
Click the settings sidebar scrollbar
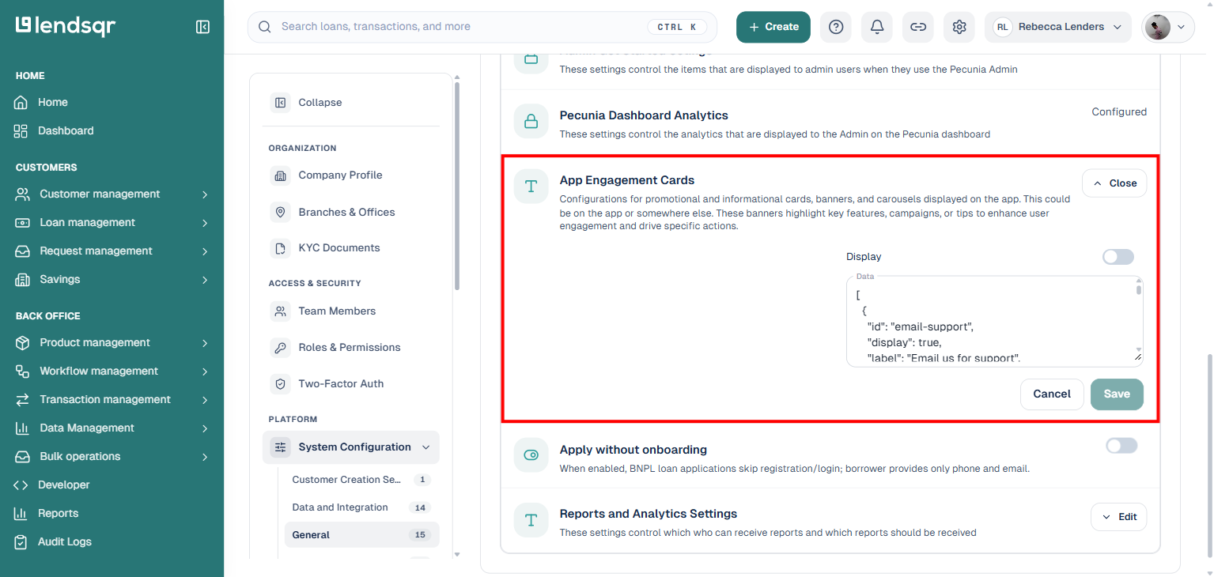[x=457, y=186]
